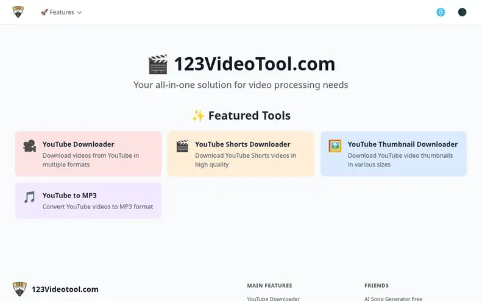482x301 pixels.
Task: Click the clapperboard icon on Shorts Downloader
Action: (x=182, y=146)
